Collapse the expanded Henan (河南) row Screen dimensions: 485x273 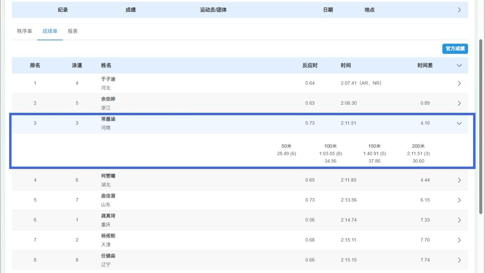coord(459,123)
